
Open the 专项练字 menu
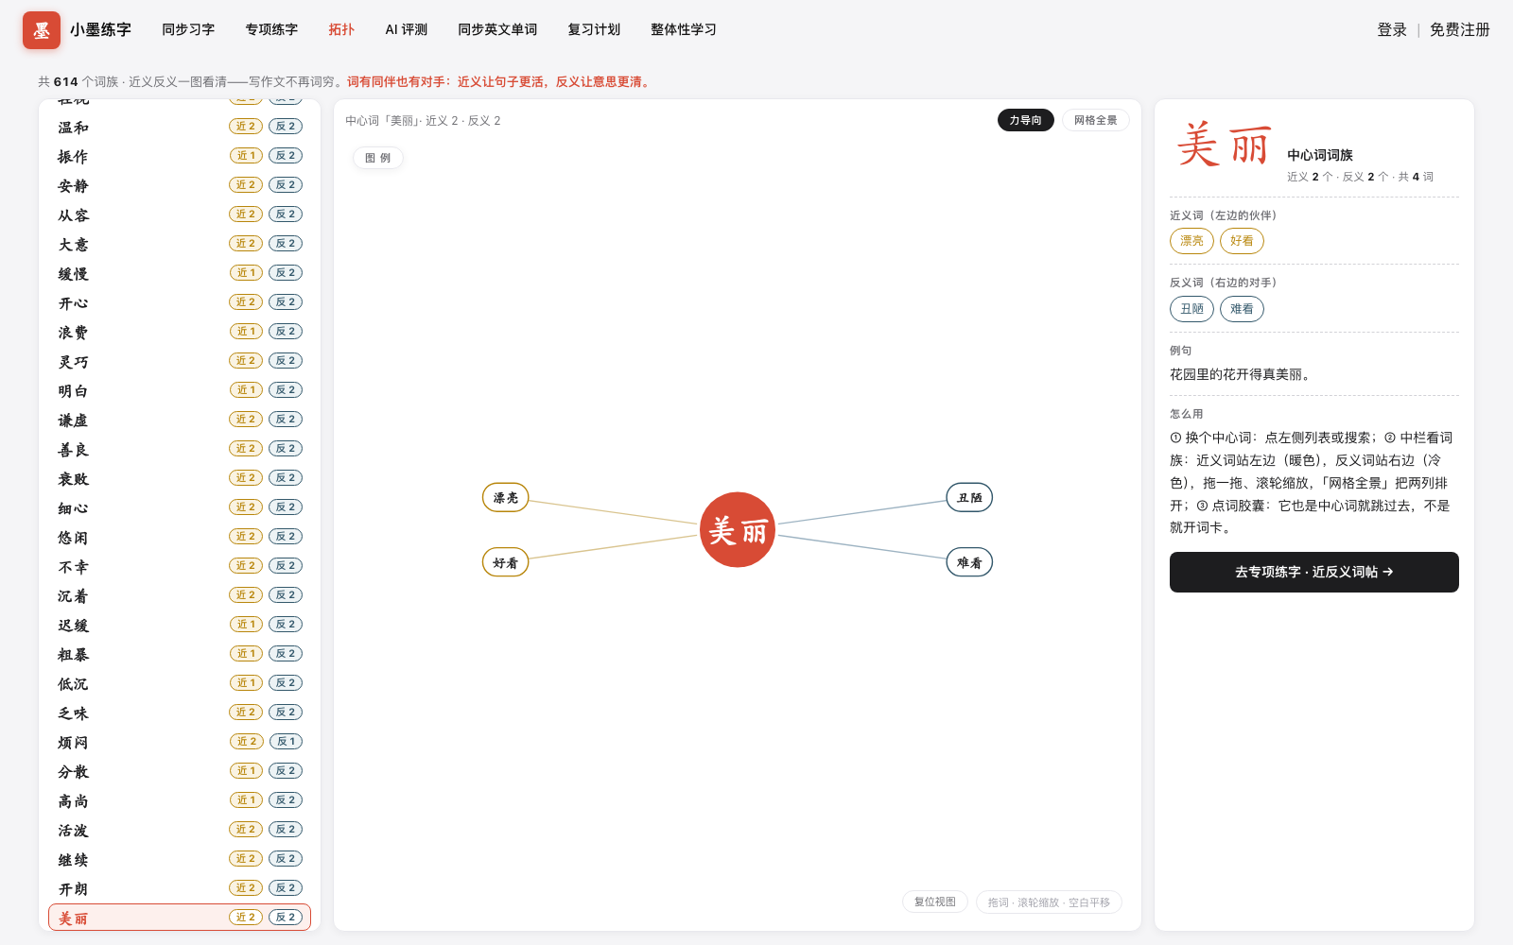click(271, 30)
